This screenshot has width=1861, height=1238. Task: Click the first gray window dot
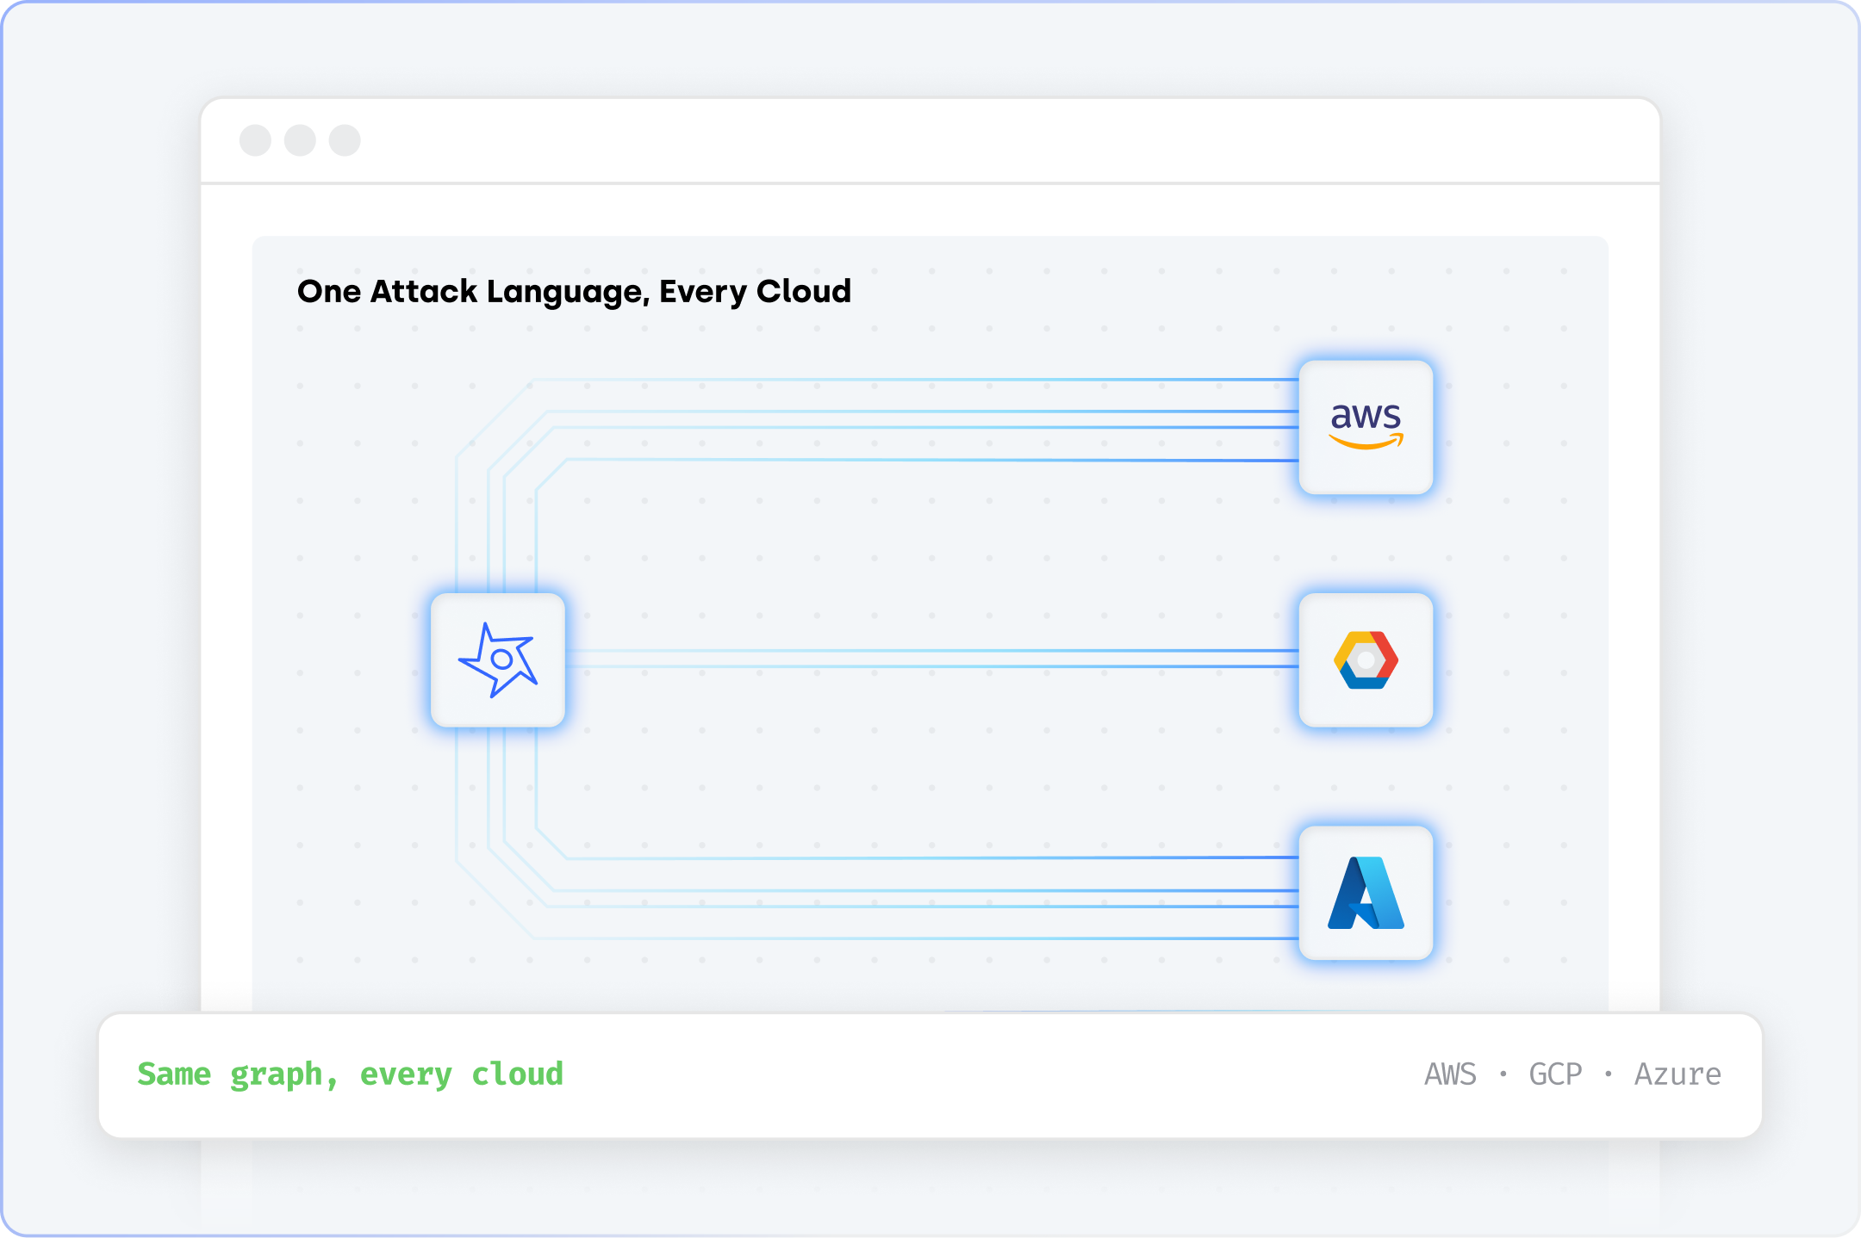tap(255, 140)
